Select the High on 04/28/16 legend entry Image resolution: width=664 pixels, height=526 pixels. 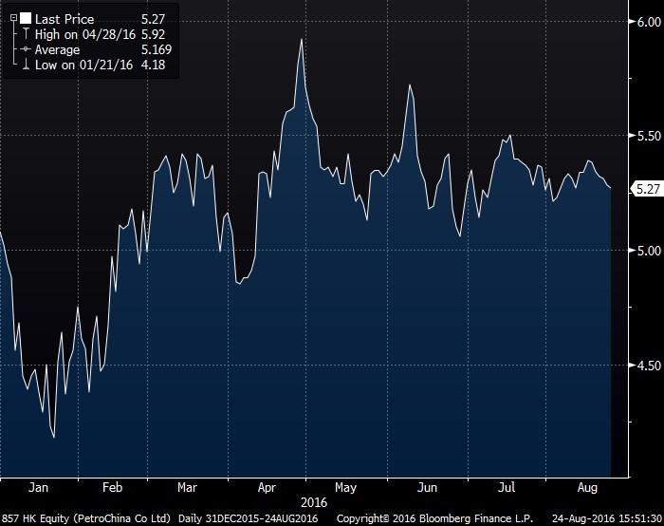coord(80,34)
